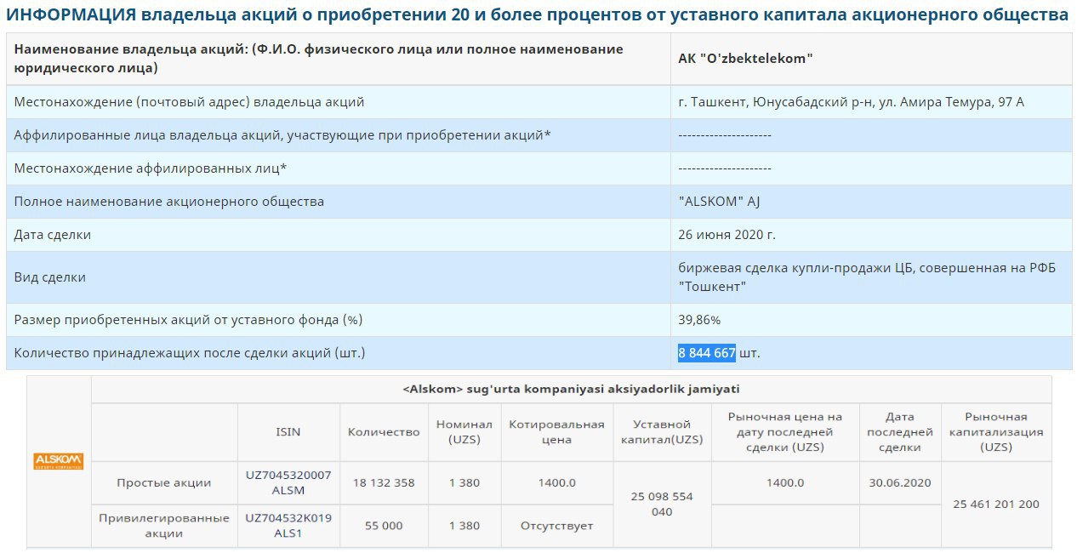Screen dimensions: 1077x553
Task: Click the Котировальная цена column header
Action: [557, 432]
